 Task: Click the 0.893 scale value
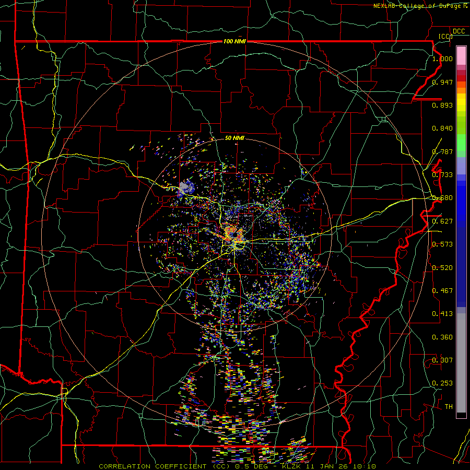(442, 105)
